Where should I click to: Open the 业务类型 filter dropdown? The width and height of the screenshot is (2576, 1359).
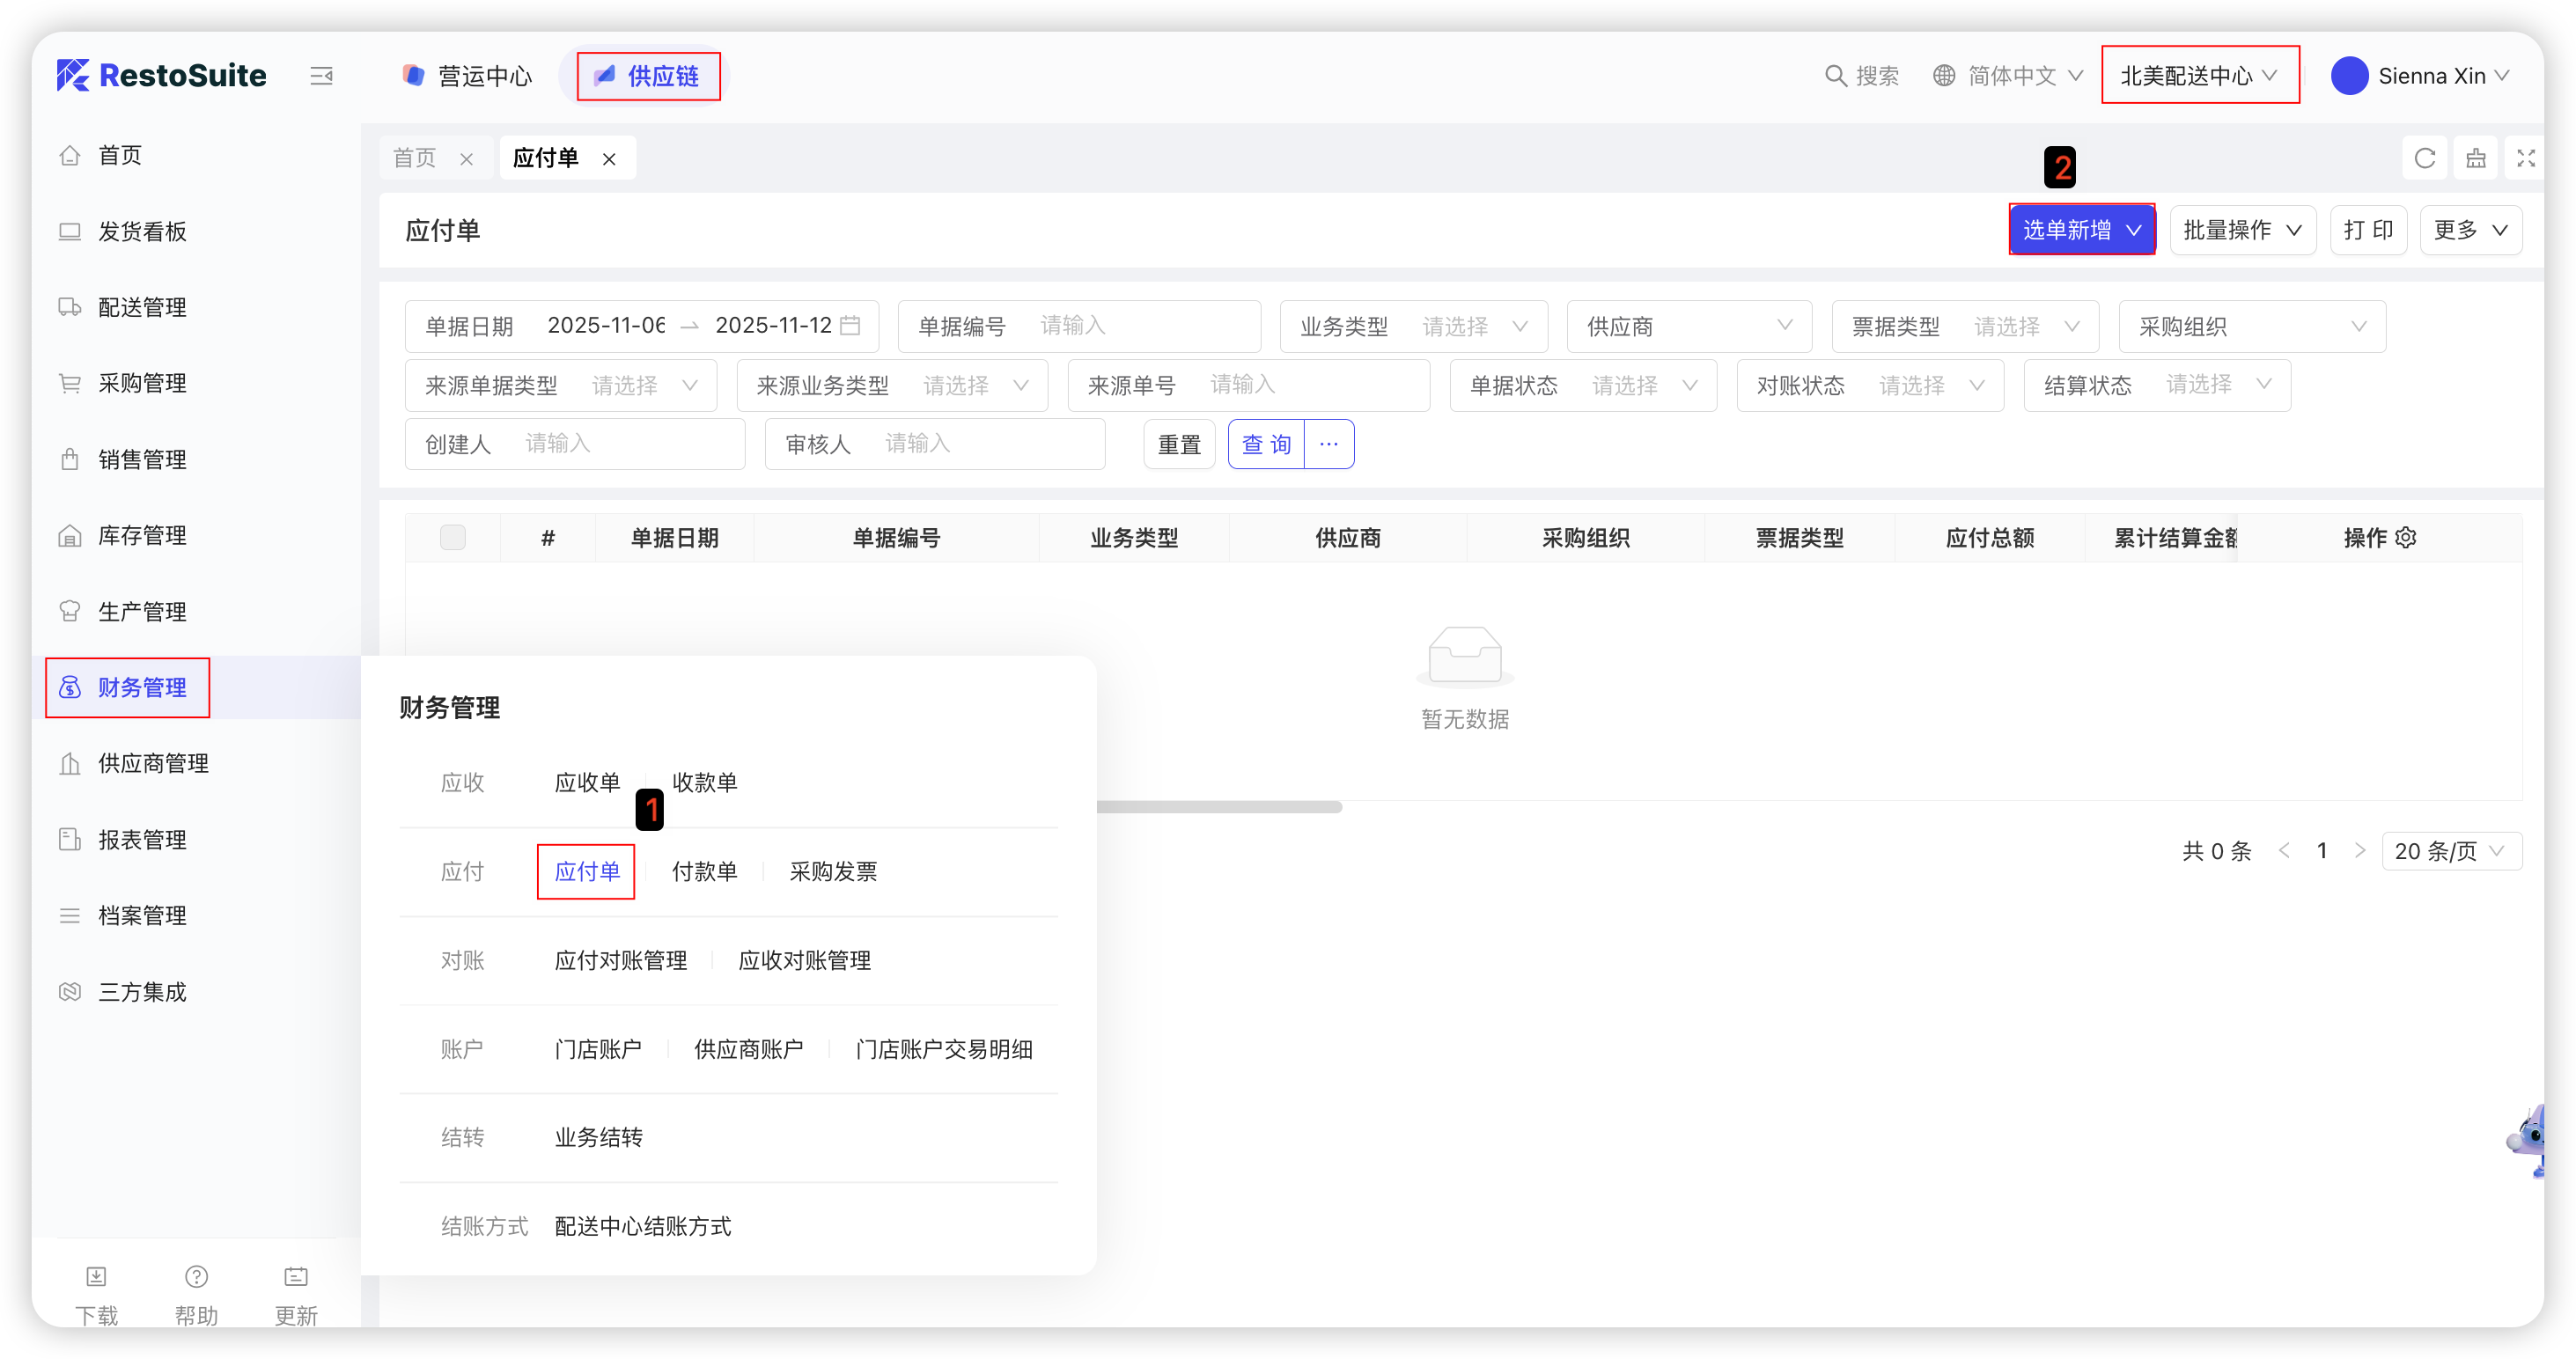point(1470,327)
